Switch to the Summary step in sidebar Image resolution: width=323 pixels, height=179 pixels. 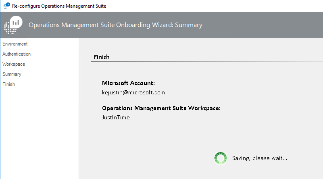(x=12, y=74)
